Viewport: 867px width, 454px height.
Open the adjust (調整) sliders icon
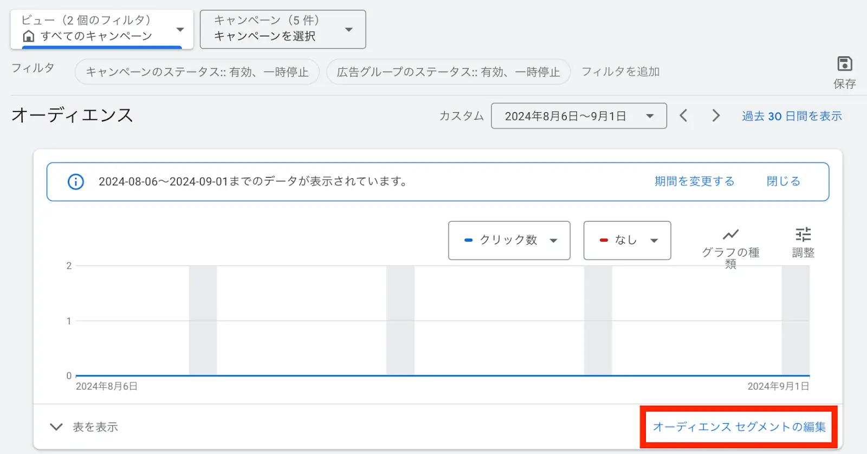click(x=803, y=235)
